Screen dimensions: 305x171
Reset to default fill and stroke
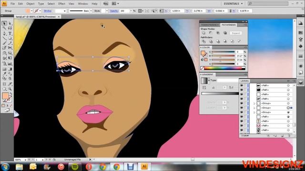(3, 101)
